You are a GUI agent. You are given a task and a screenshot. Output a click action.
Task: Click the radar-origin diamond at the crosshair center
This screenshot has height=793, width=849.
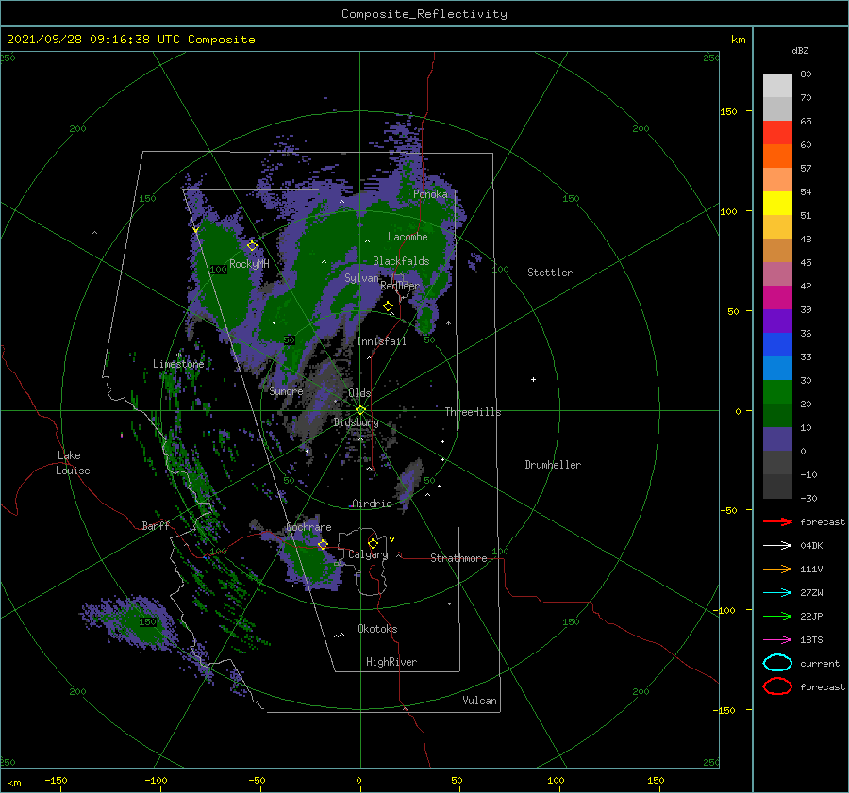point(360,410)
